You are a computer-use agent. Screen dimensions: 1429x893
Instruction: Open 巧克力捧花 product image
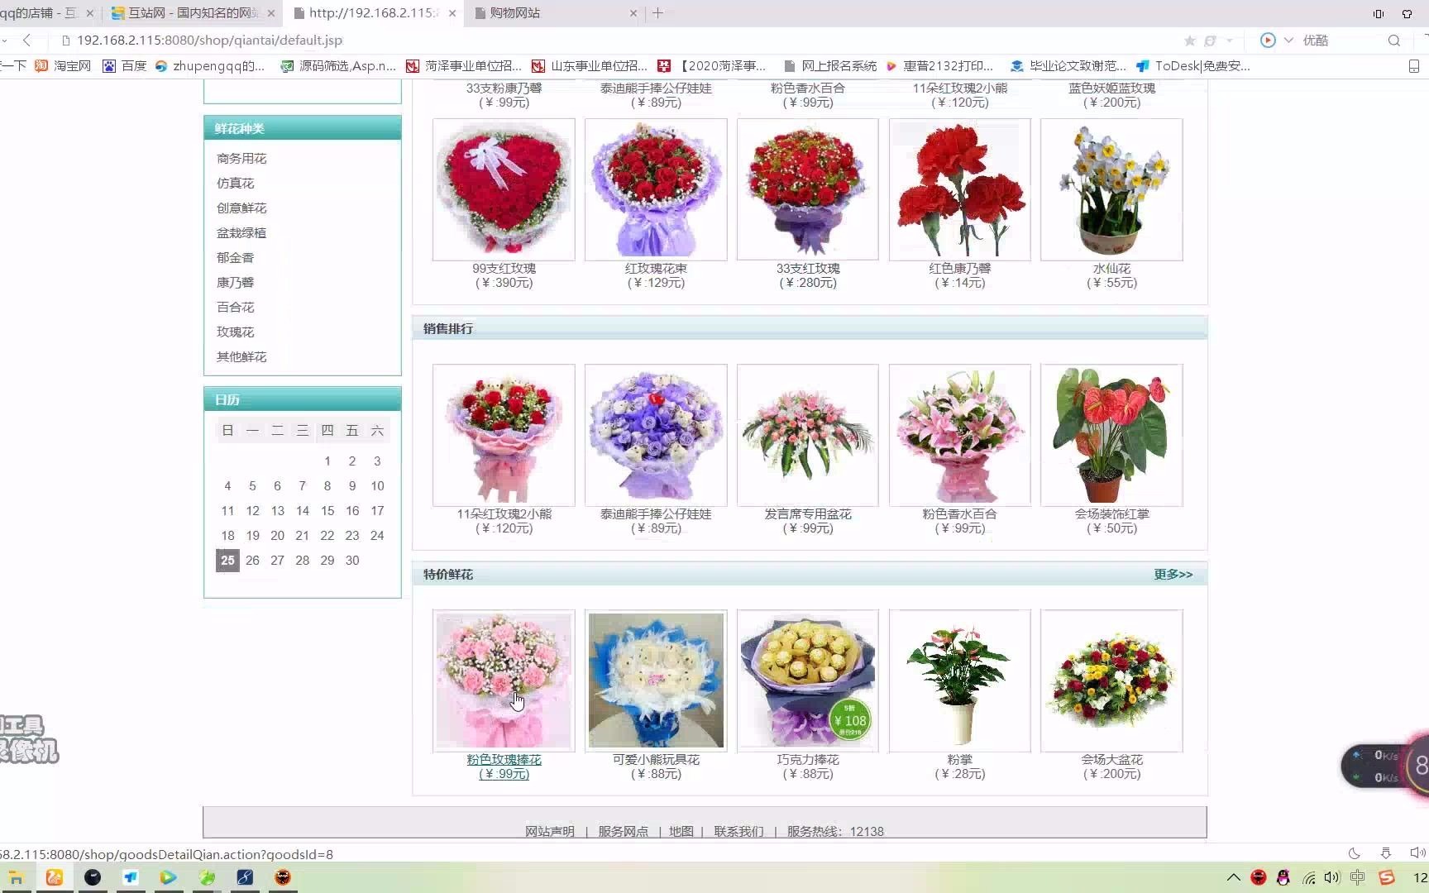pyautogui.click(x=808, y=680)
